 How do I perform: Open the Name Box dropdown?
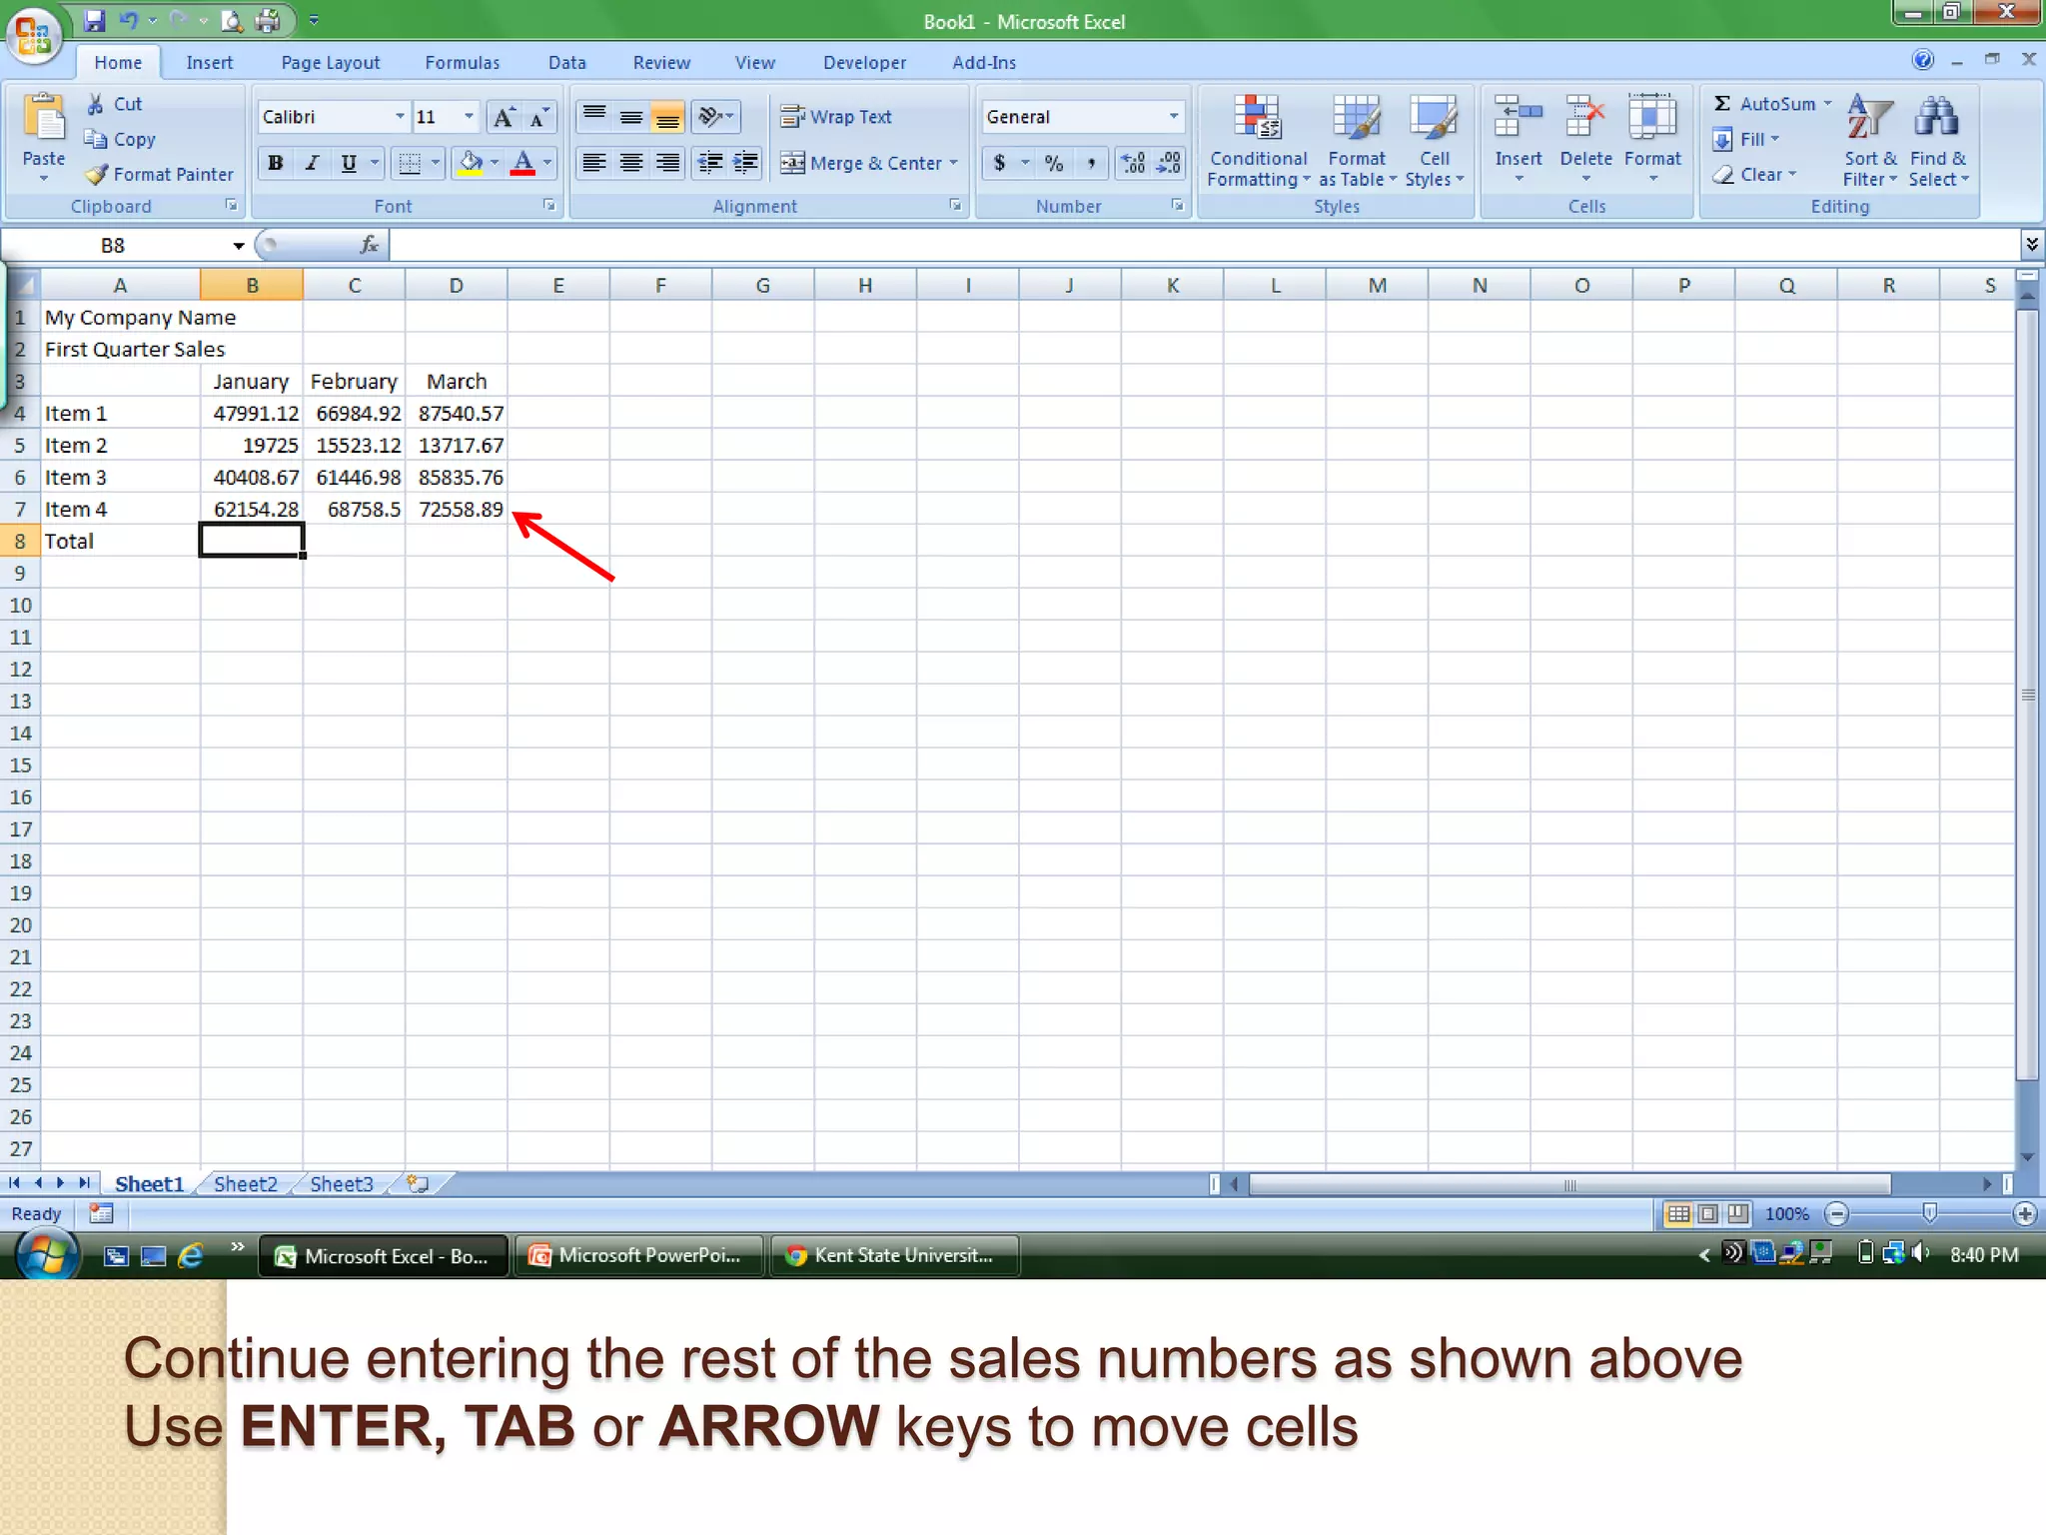pos(239,246)
